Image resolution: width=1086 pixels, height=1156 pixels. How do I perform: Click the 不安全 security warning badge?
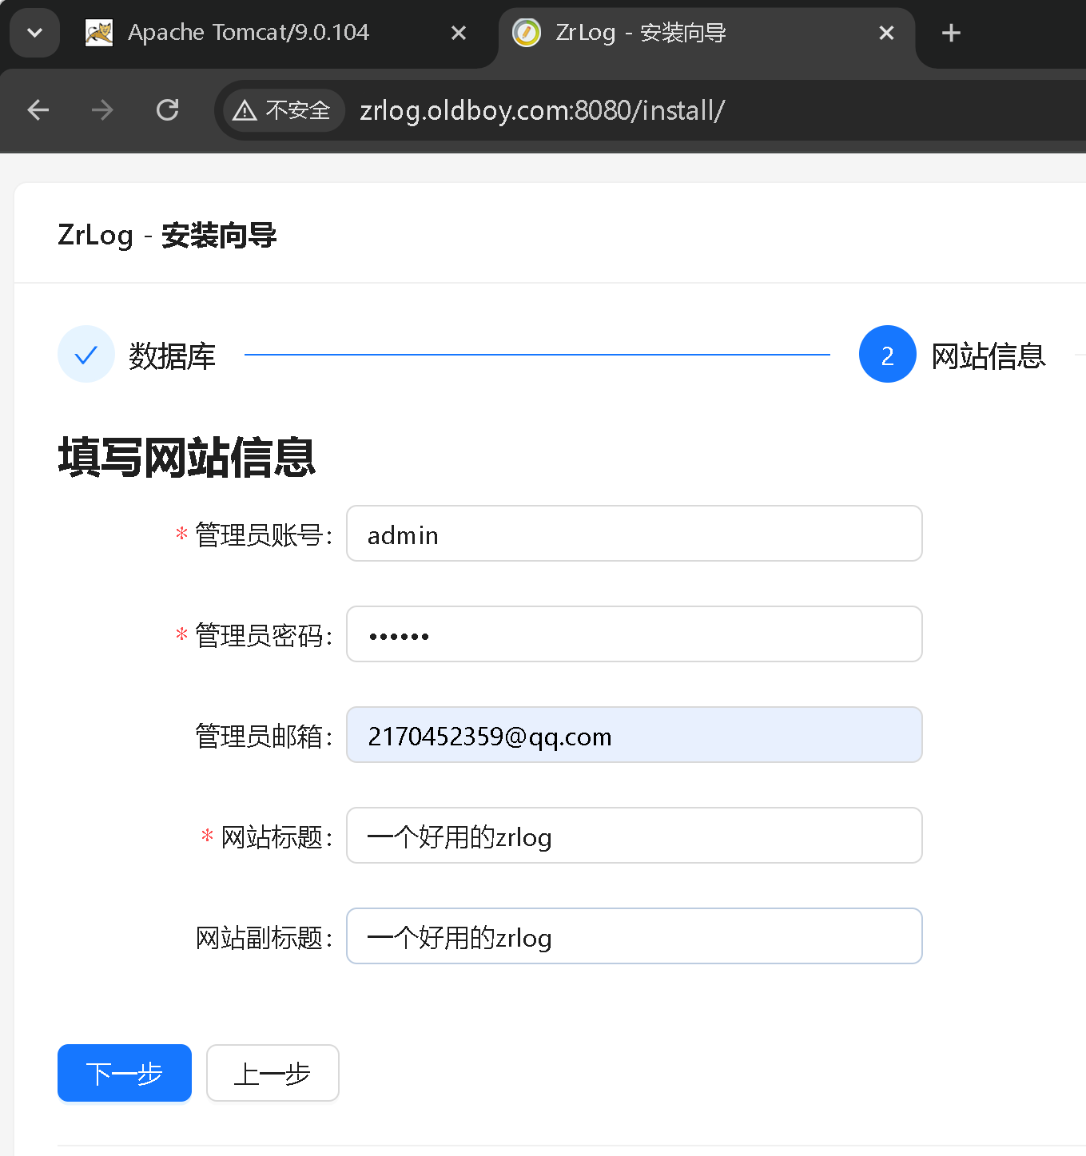tap(283, 110)
